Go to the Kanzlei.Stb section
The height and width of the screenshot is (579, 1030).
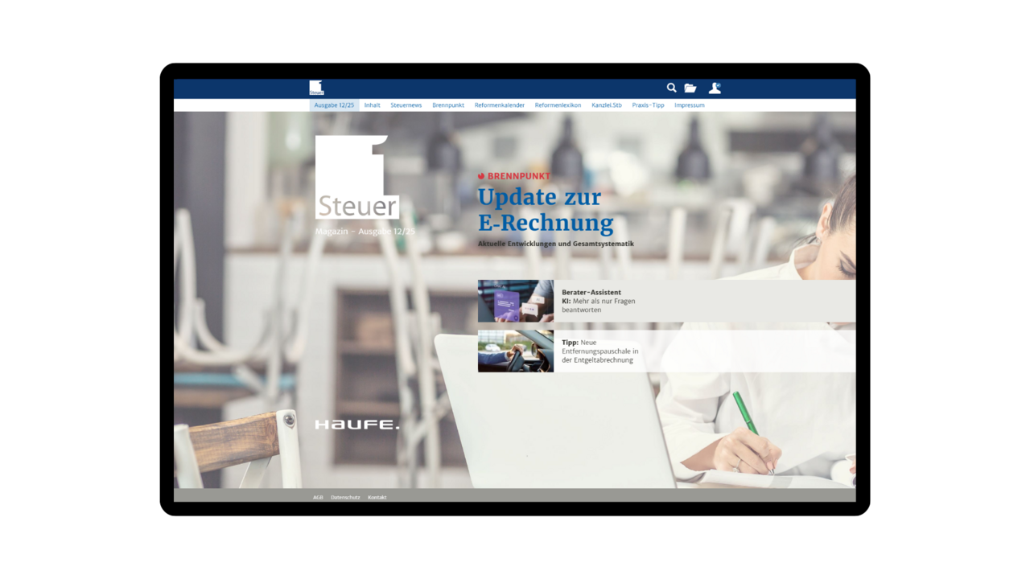coord(606,105)
